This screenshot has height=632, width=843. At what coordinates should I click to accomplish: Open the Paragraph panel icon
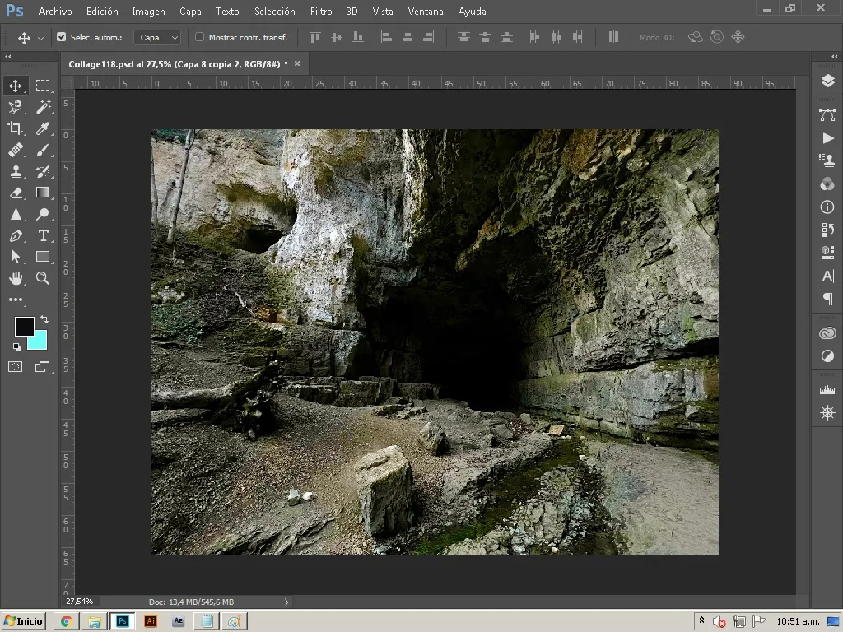tap(827, 299)
